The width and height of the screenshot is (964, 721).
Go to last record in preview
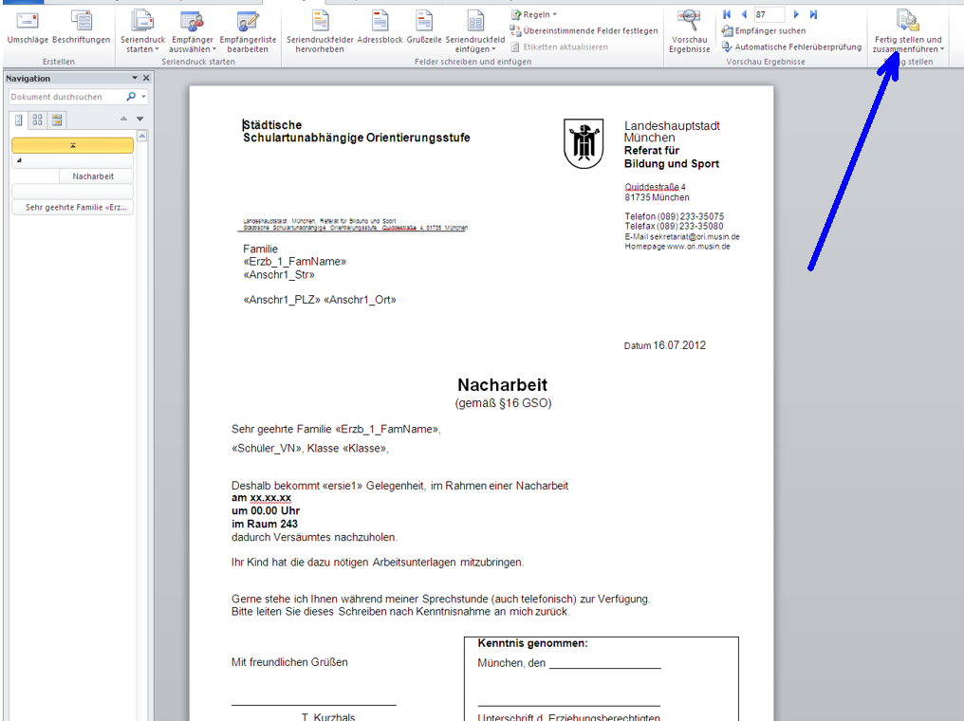pyautogui.click(x=813, y=15)
